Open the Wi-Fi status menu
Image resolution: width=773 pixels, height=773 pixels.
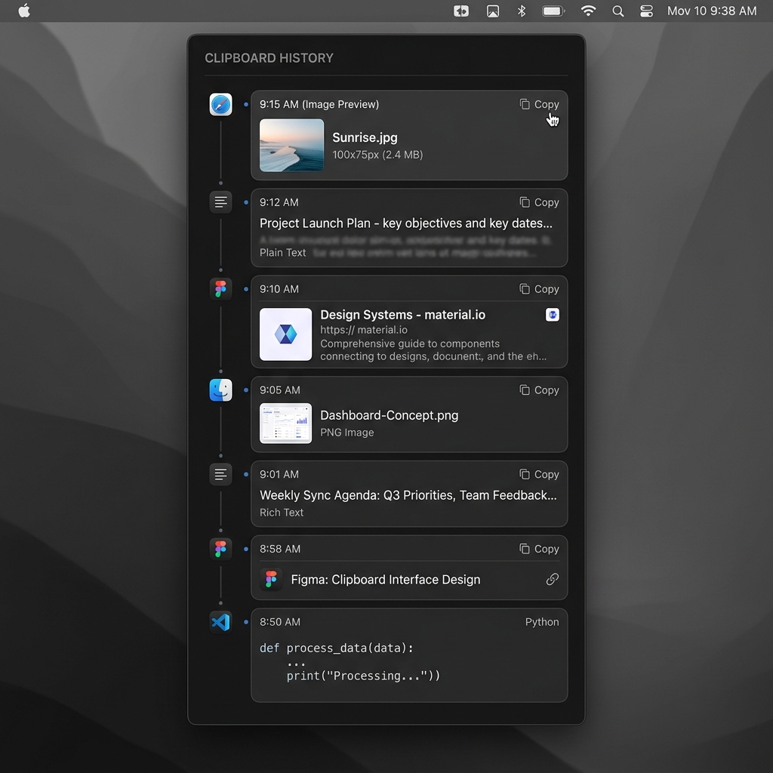tap(587, 11)
